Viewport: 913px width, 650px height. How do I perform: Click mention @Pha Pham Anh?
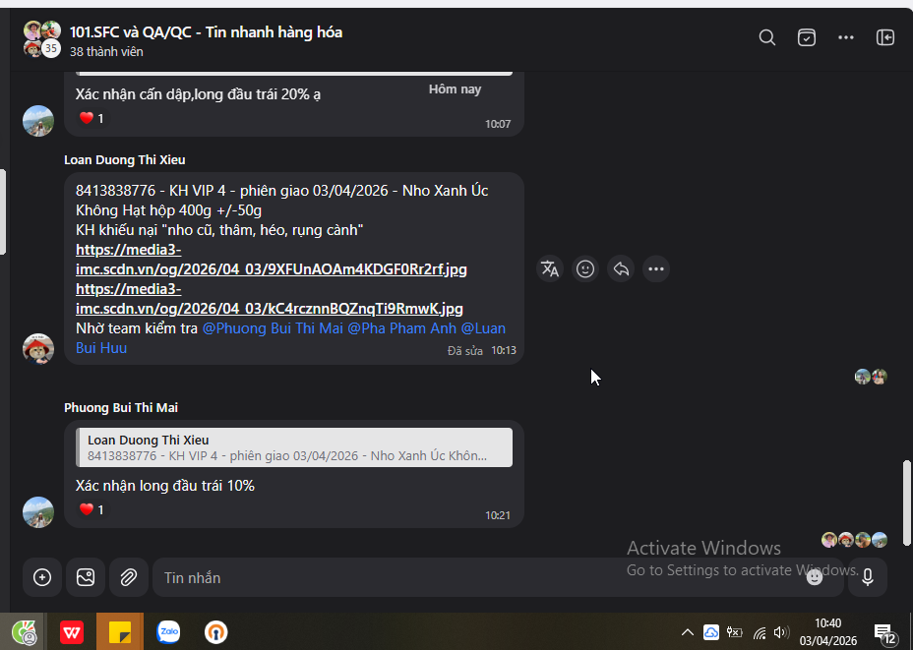[x=401, y=328]
